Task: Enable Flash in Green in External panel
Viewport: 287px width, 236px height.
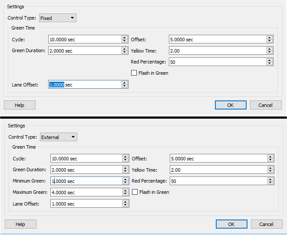Action: tap(135, 192)
